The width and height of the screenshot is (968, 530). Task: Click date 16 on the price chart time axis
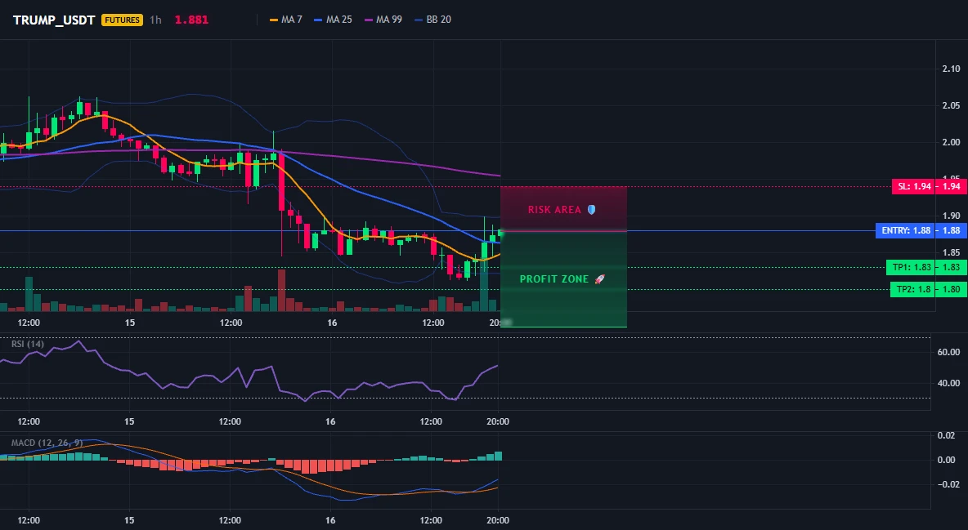coord(332,323)
